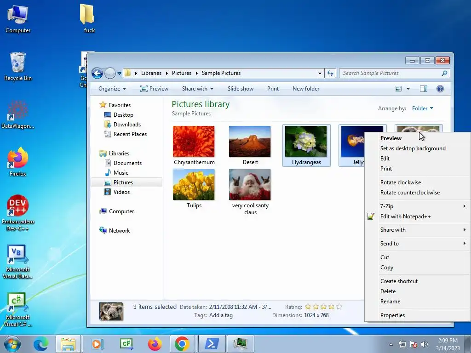The image size is (471, 353).
Task: Select the Desert picture thumbnail
Action: pyautogui.click(x=250, y=142)
